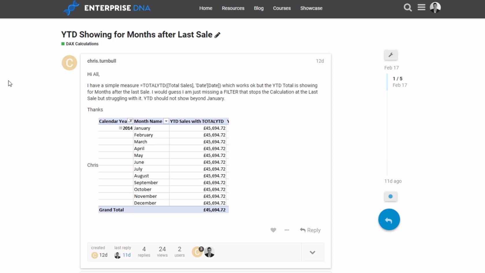Open the hamburger menu icon
Image resolution: width=485 pixels, height=273 pixels.
click(x=421, y=8)
